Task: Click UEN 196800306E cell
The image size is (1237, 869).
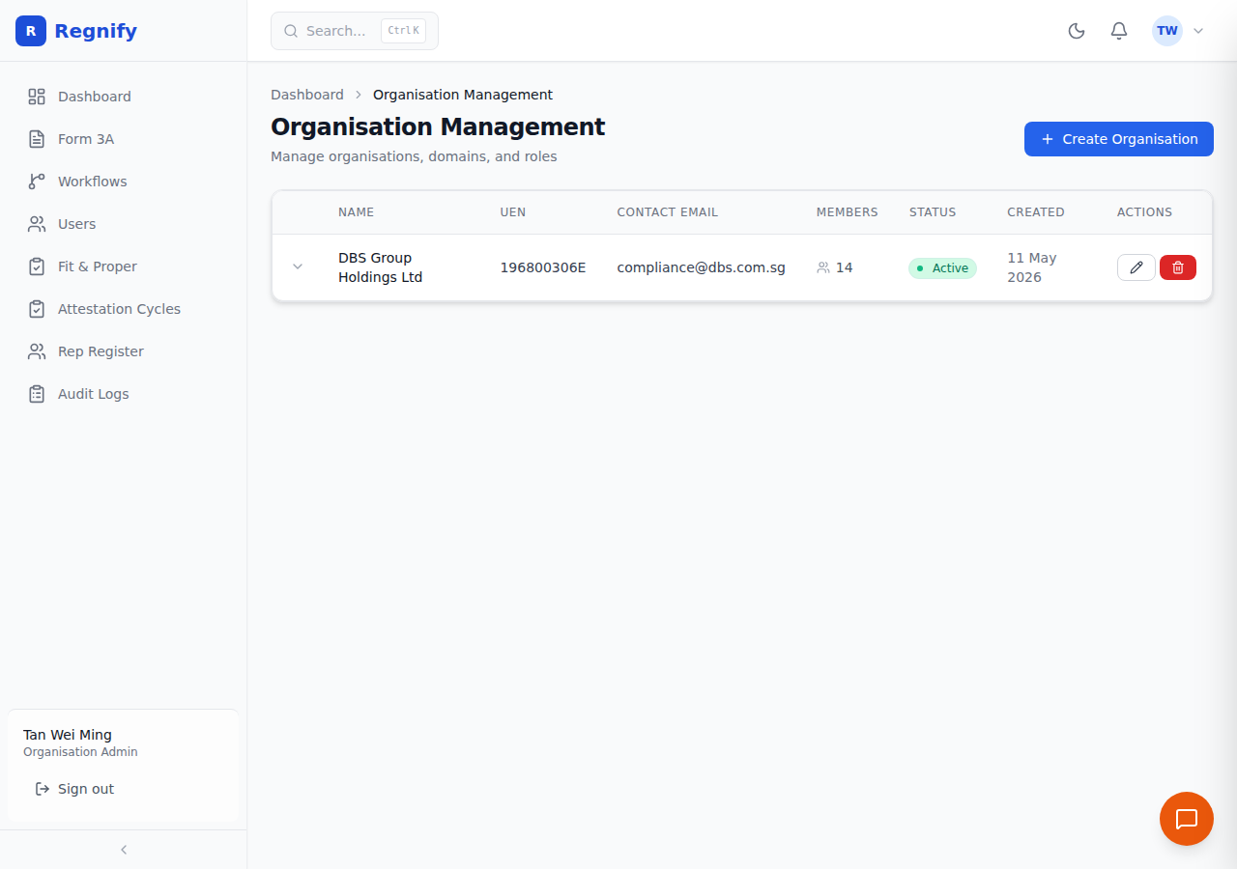Action: point(543,267)
